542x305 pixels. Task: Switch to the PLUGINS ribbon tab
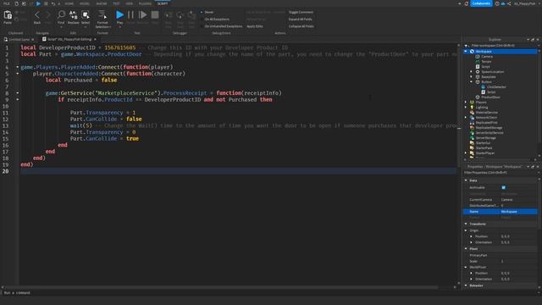click(145, 3)
